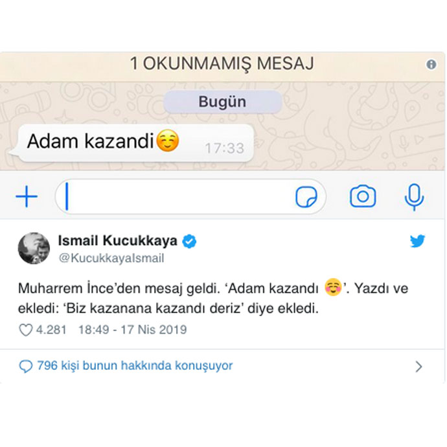Open the camera icon
Viewport: 447px width, 447px height.
(363, 196)
